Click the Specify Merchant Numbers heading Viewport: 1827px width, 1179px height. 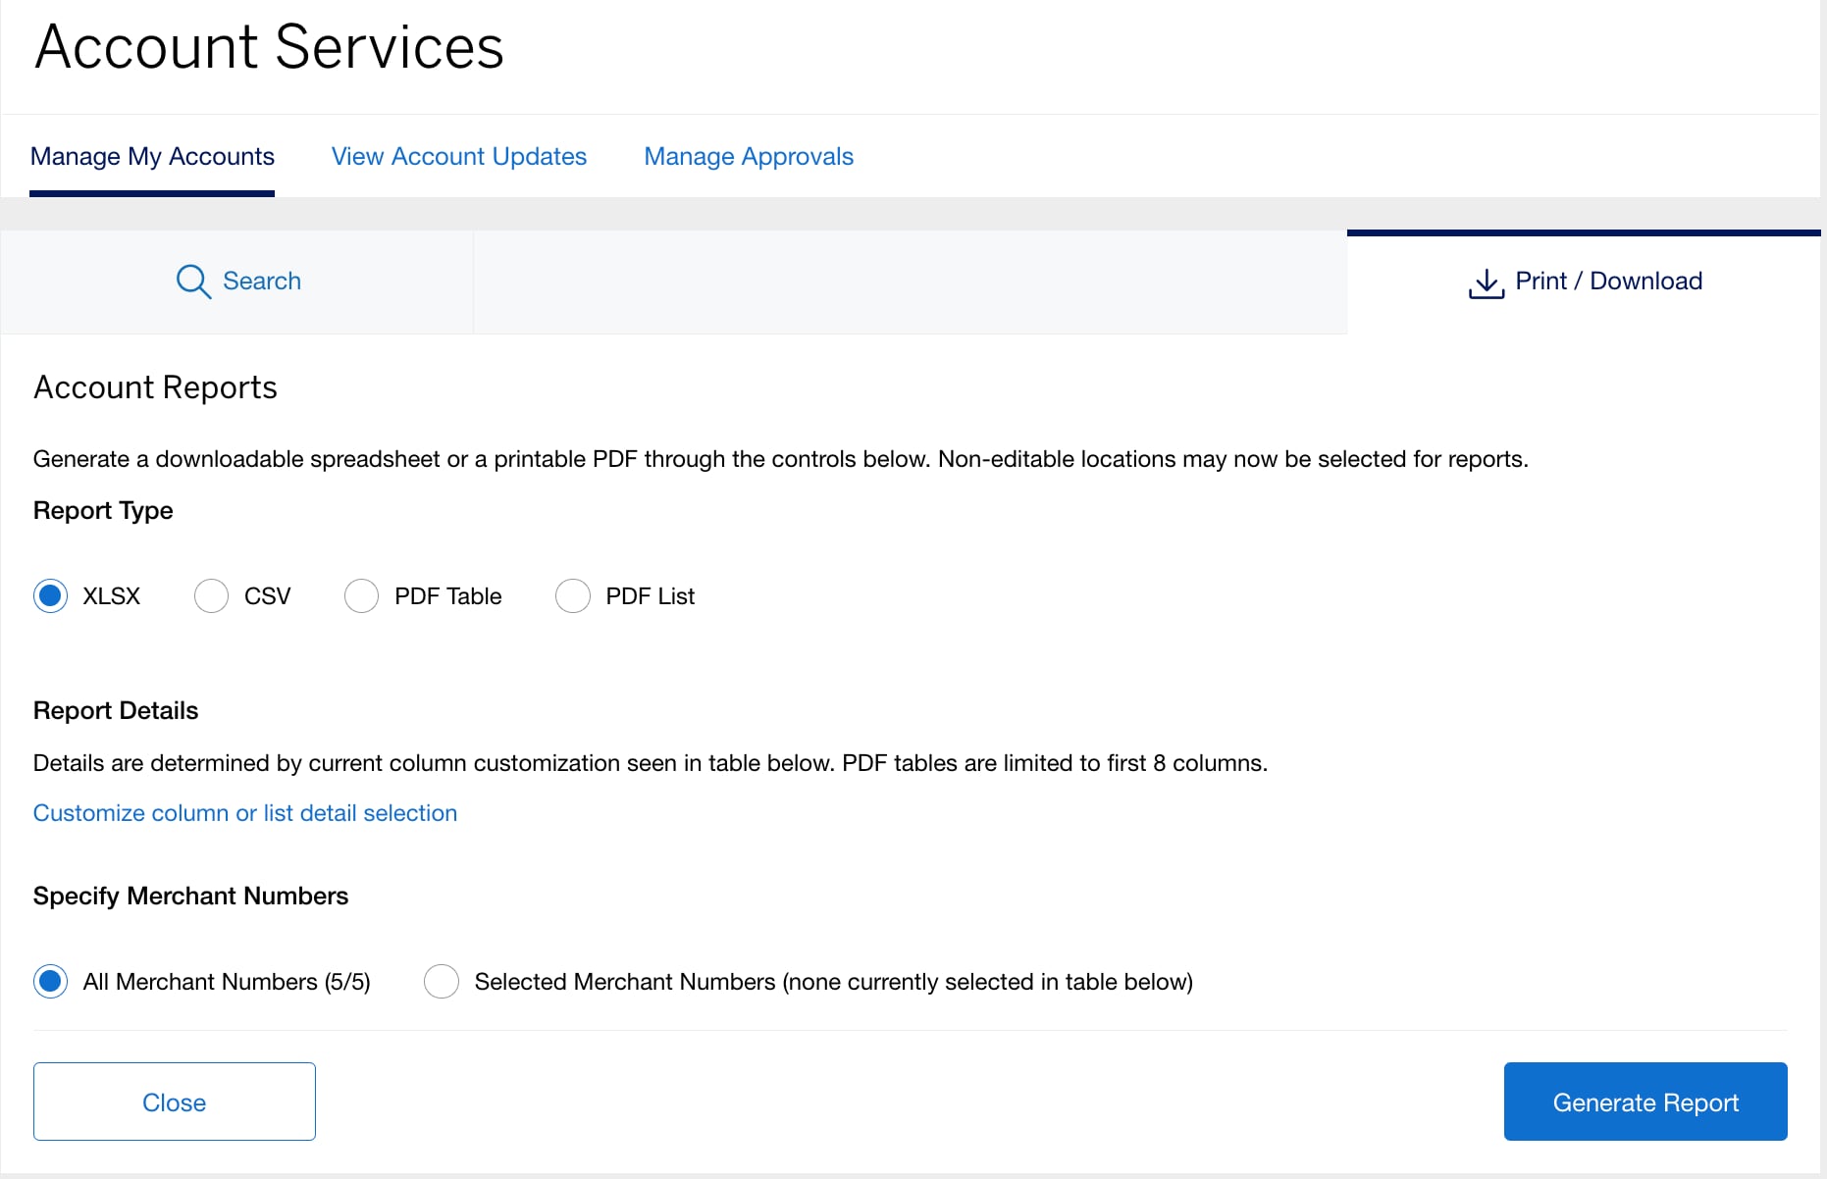[x=190, y=896]
